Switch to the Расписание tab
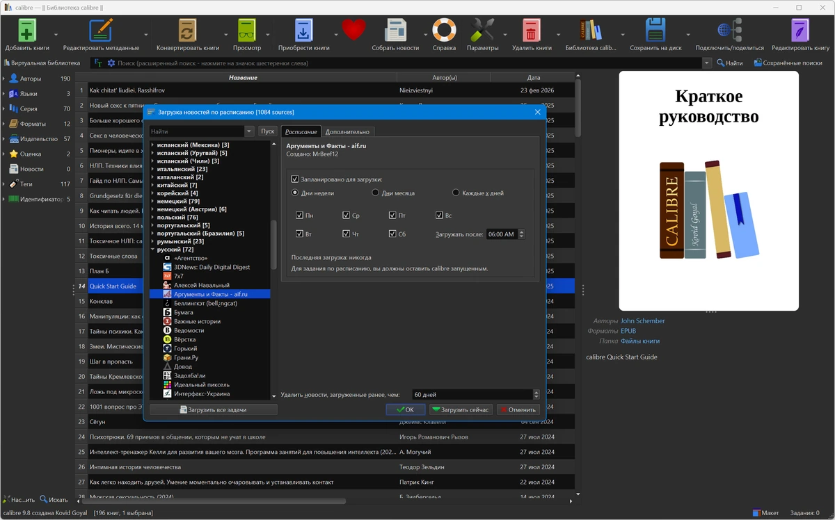Screen dimensions: 835x520 tap(301, 131)
